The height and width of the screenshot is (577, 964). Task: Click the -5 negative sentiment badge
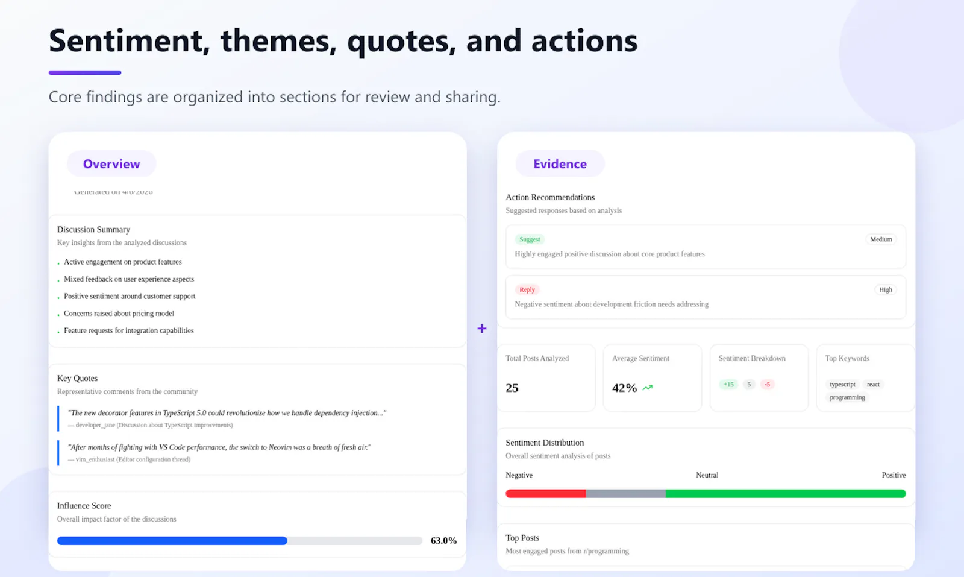(x=767, y=385)
